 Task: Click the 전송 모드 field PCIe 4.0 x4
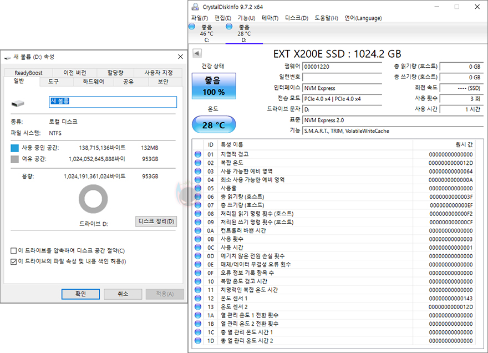click(342, 99)
